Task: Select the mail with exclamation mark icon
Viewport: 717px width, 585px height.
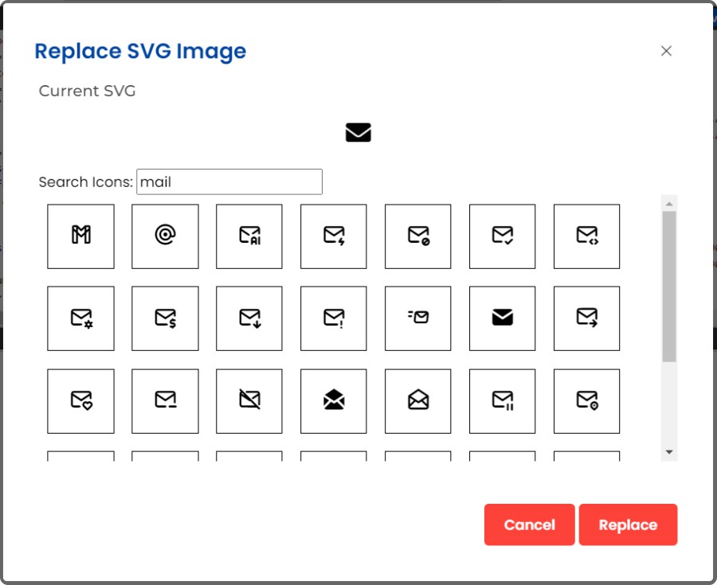Action: click(334, 318)
